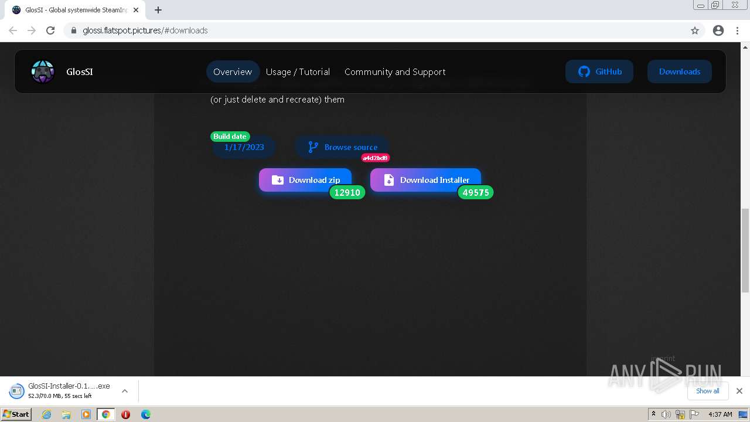Click the zip file icon on Download zip
Image resolution: width=750 pixels, height=422 pixels.
278,180
